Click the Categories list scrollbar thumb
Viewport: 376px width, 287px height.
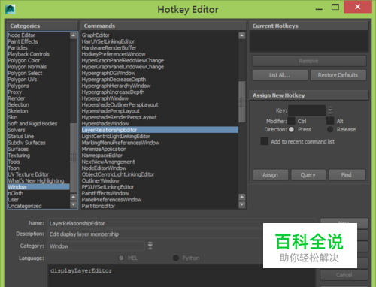[x=74, y=158]
